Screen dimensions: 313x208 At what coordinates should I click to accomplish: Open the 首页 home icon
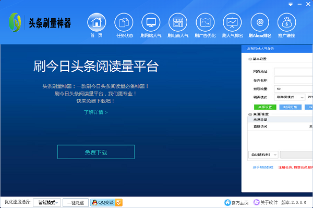pyautogui.click(x=96, y=23)
